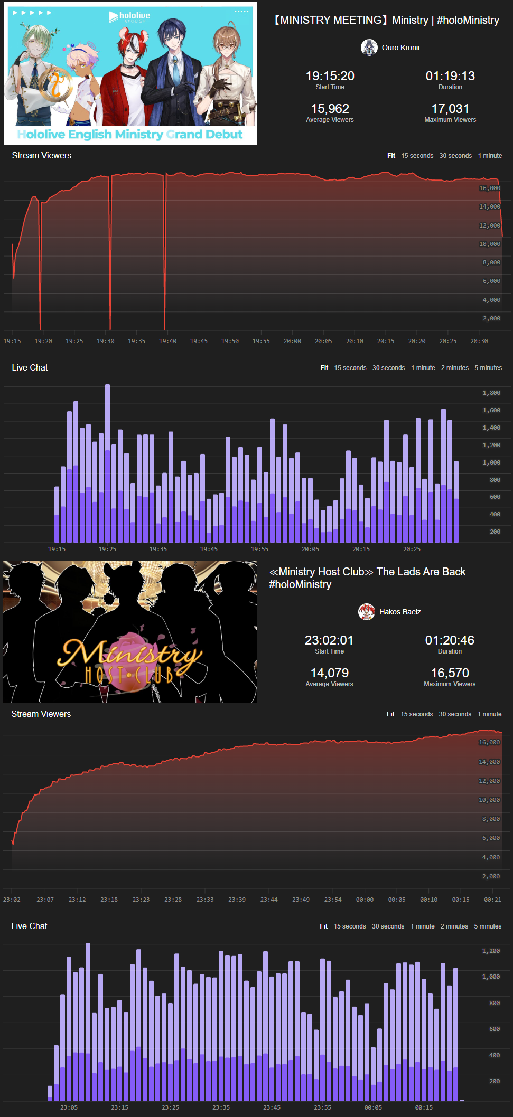Select 5 minutes for Baelz Live Chat chart
The height and width of the screenshot is (1117, 513).
(x=488, y=926)
